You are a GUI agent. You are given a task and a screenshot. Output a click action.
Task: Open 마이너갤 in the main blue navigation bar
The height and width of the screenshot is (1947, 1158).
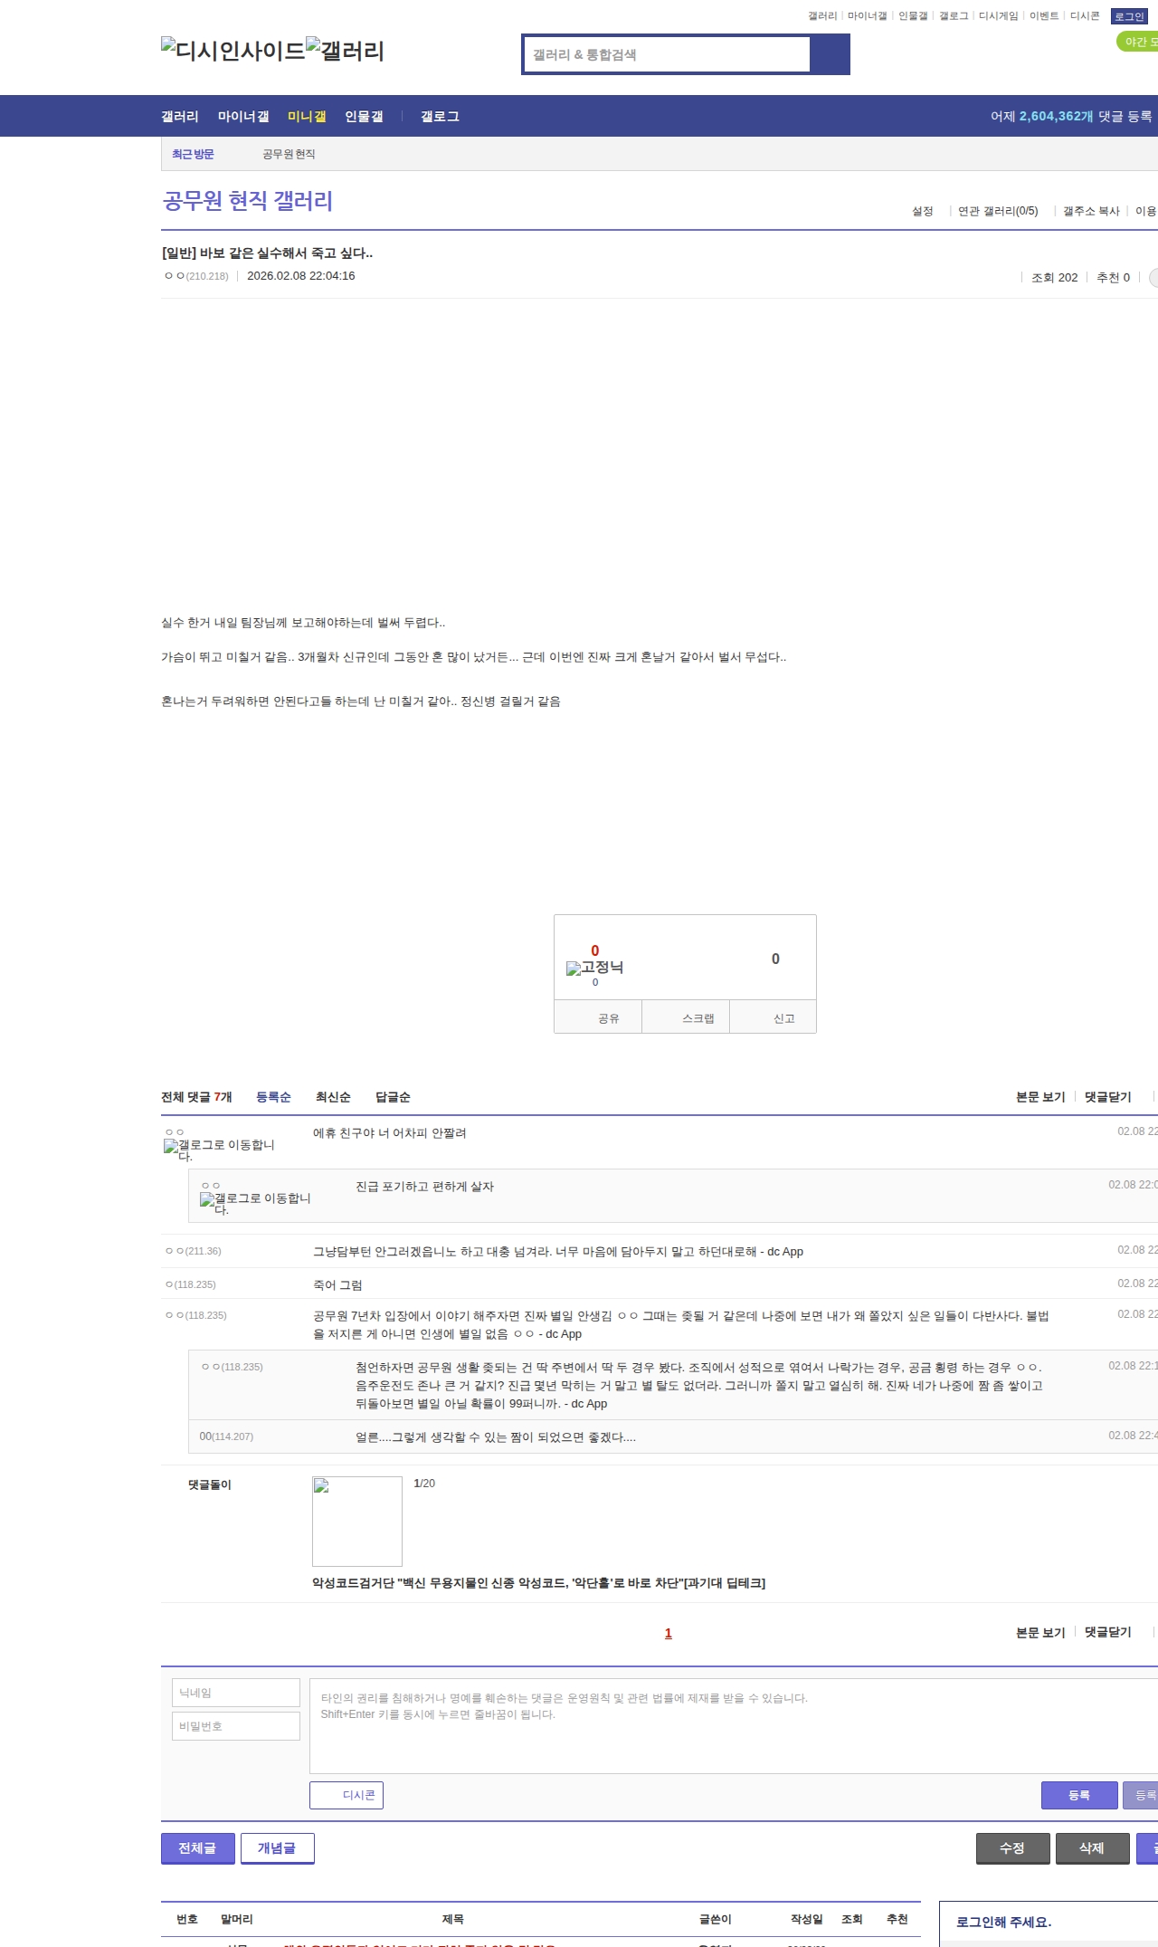(243, 117)
